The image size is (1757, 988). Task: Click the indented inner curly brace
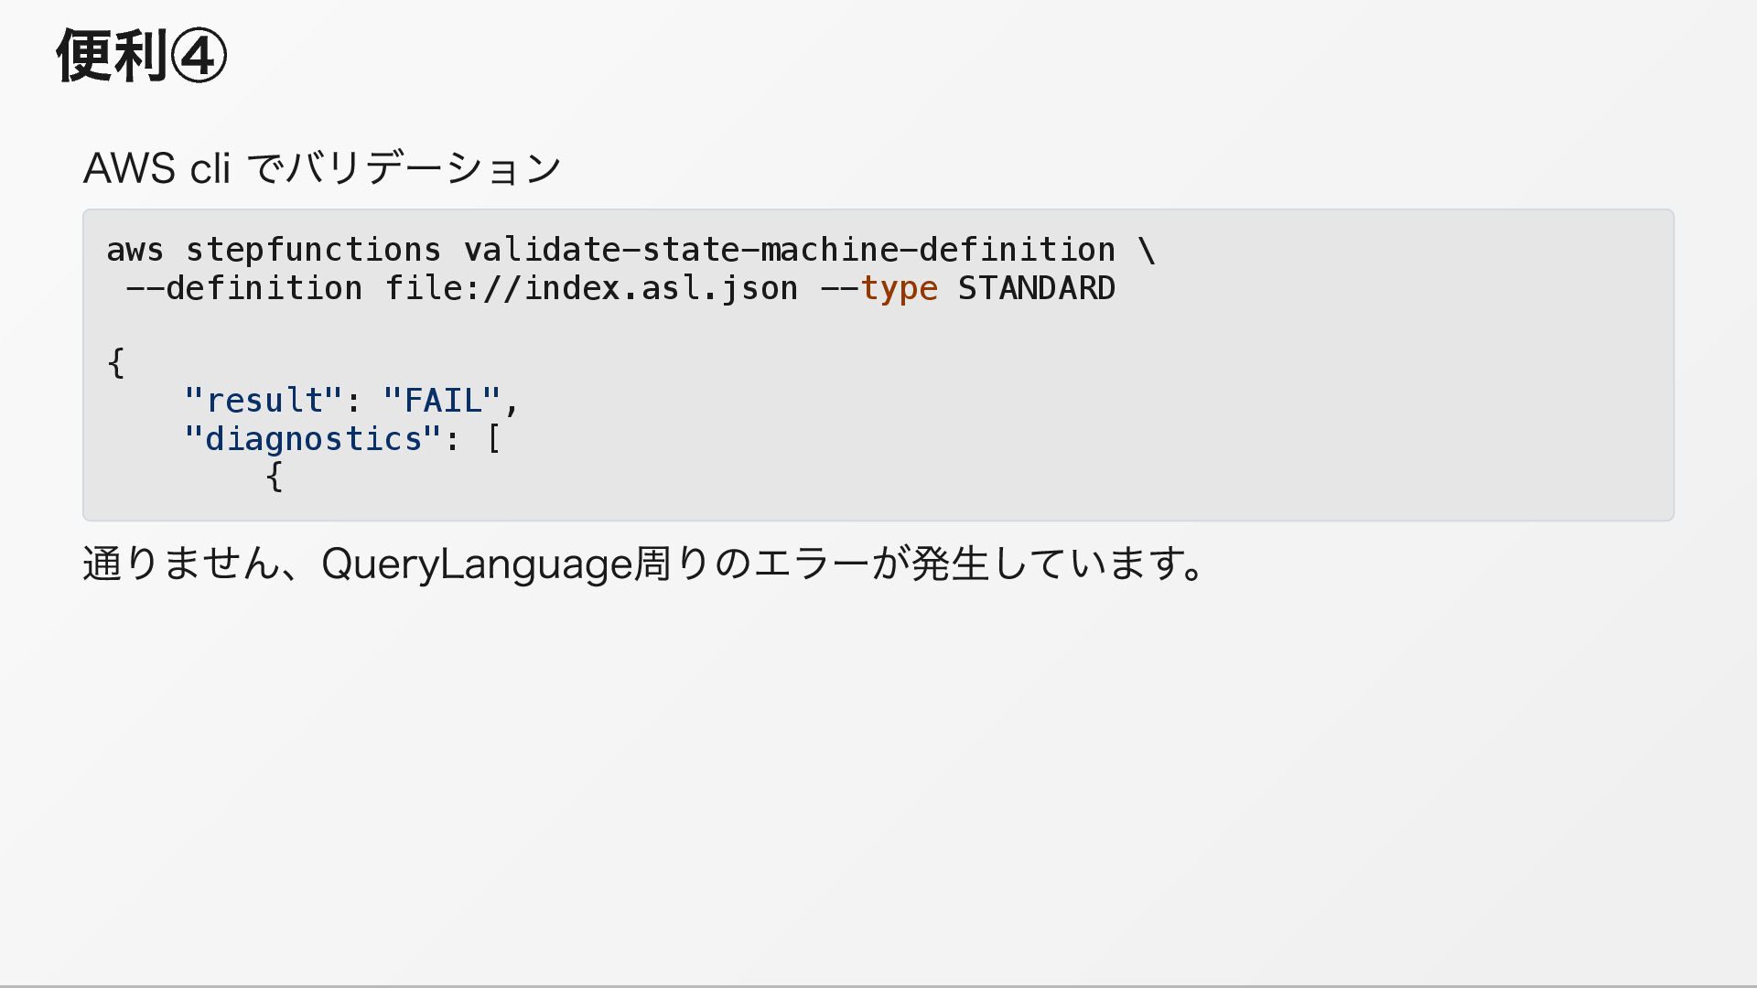coord(274,477)
